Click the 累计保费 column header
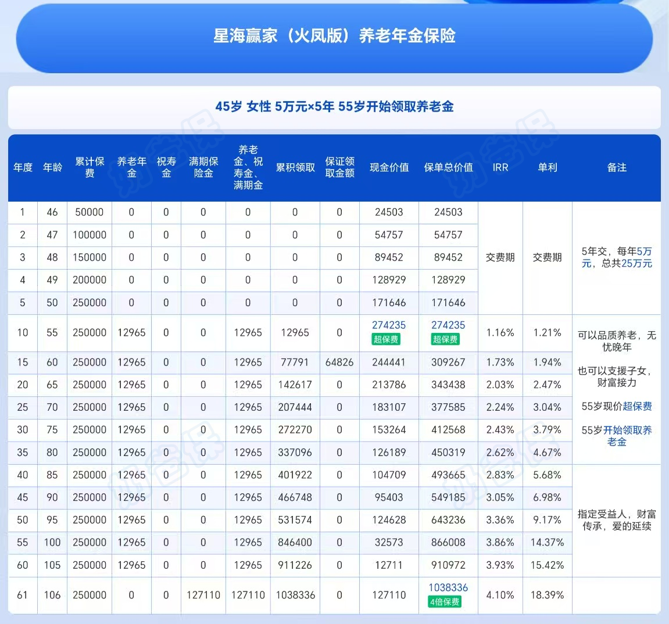The height and width of the screenshot is (624, 669). [x=89, y=168]
